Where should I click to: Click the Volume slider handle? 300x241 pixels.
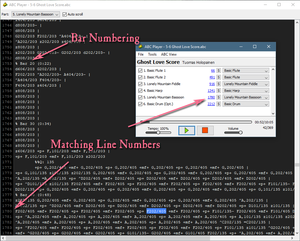241,133
